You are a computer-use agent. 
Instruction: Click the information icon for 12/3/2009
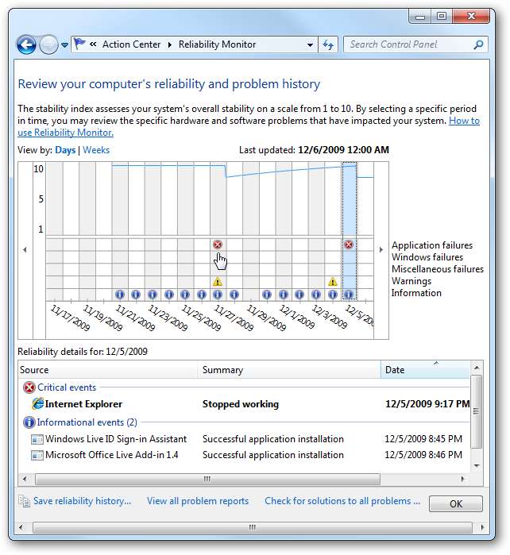pos(316,295)
